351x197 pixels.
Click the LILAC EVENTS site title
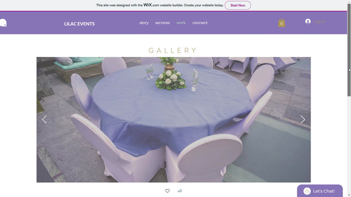click(80, 24)
